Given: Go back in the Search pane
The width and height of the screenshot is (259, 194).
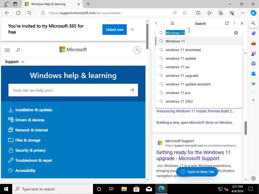Looking at the screenshot, I should (156, 23).
